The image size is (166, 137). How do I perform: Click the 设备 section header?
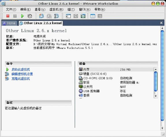coord(118,64)
